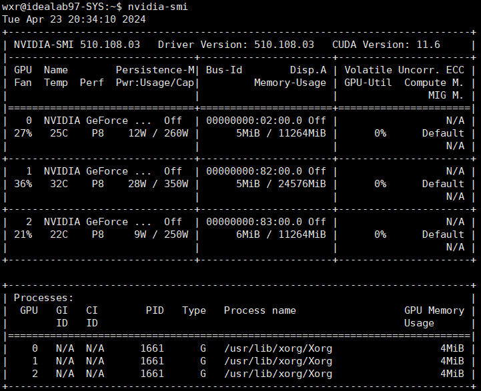
Task: Click NVIDIA-SMI 510.108.03 version text
Action: pos(77,45)
